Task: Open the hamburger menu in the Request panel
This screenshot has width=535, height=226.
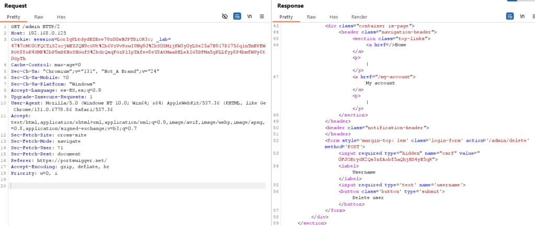Action: pyautogui.click(x=262, y=16)
